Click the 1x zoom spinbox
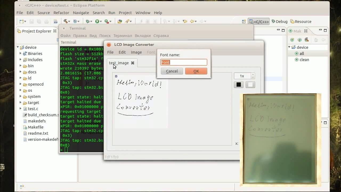Viewport: 341px width, 192px height. tap(244, 76)
